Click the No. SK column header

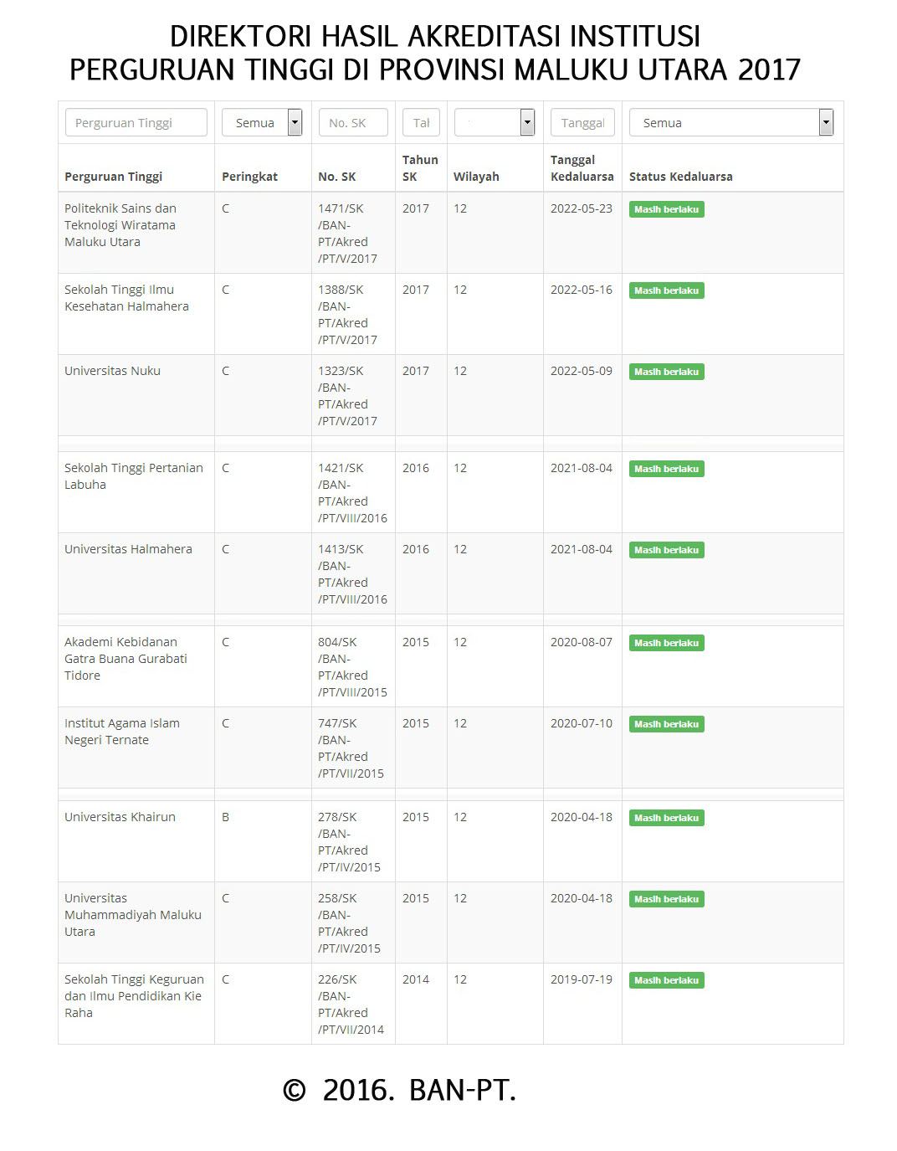[x=336, y=177]
